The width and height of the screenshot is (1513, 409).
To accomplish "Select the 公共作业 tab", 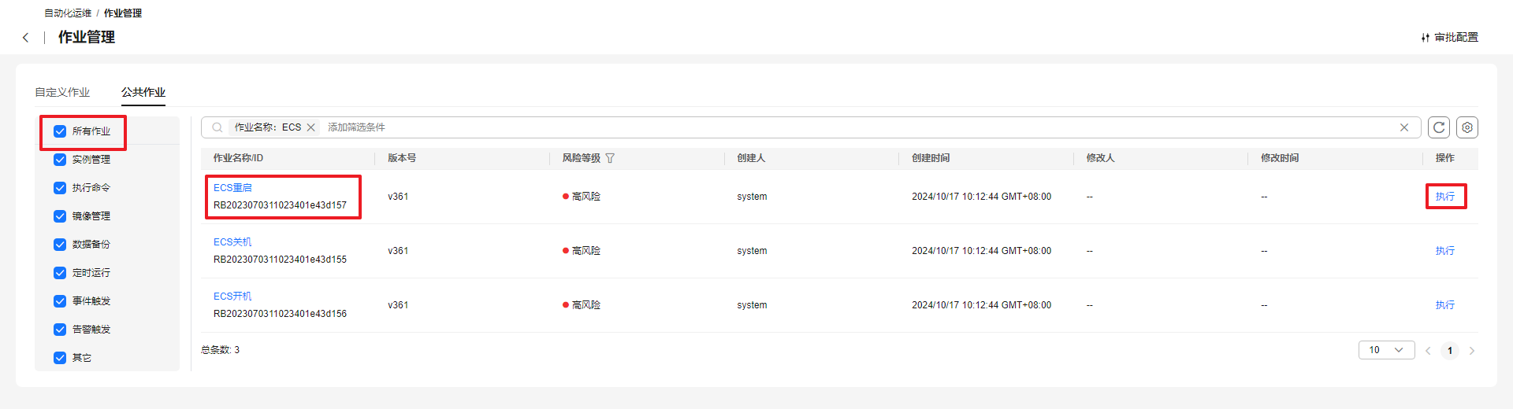I will (143, 92).
